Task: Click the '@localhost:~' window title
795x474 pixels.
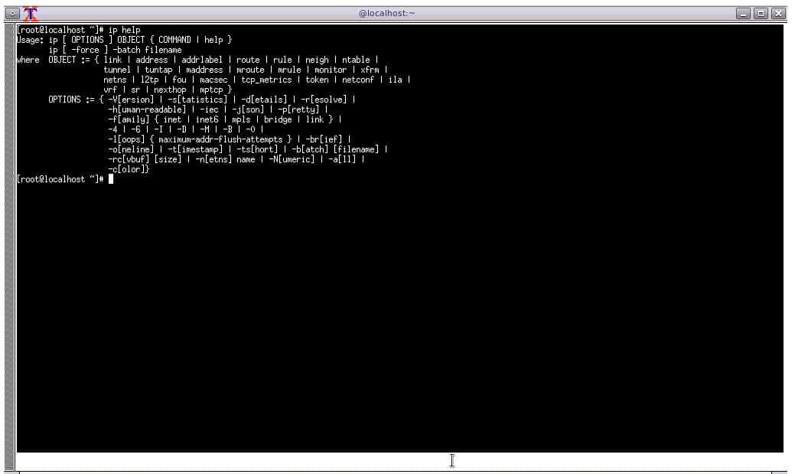Action: (387, 14)
